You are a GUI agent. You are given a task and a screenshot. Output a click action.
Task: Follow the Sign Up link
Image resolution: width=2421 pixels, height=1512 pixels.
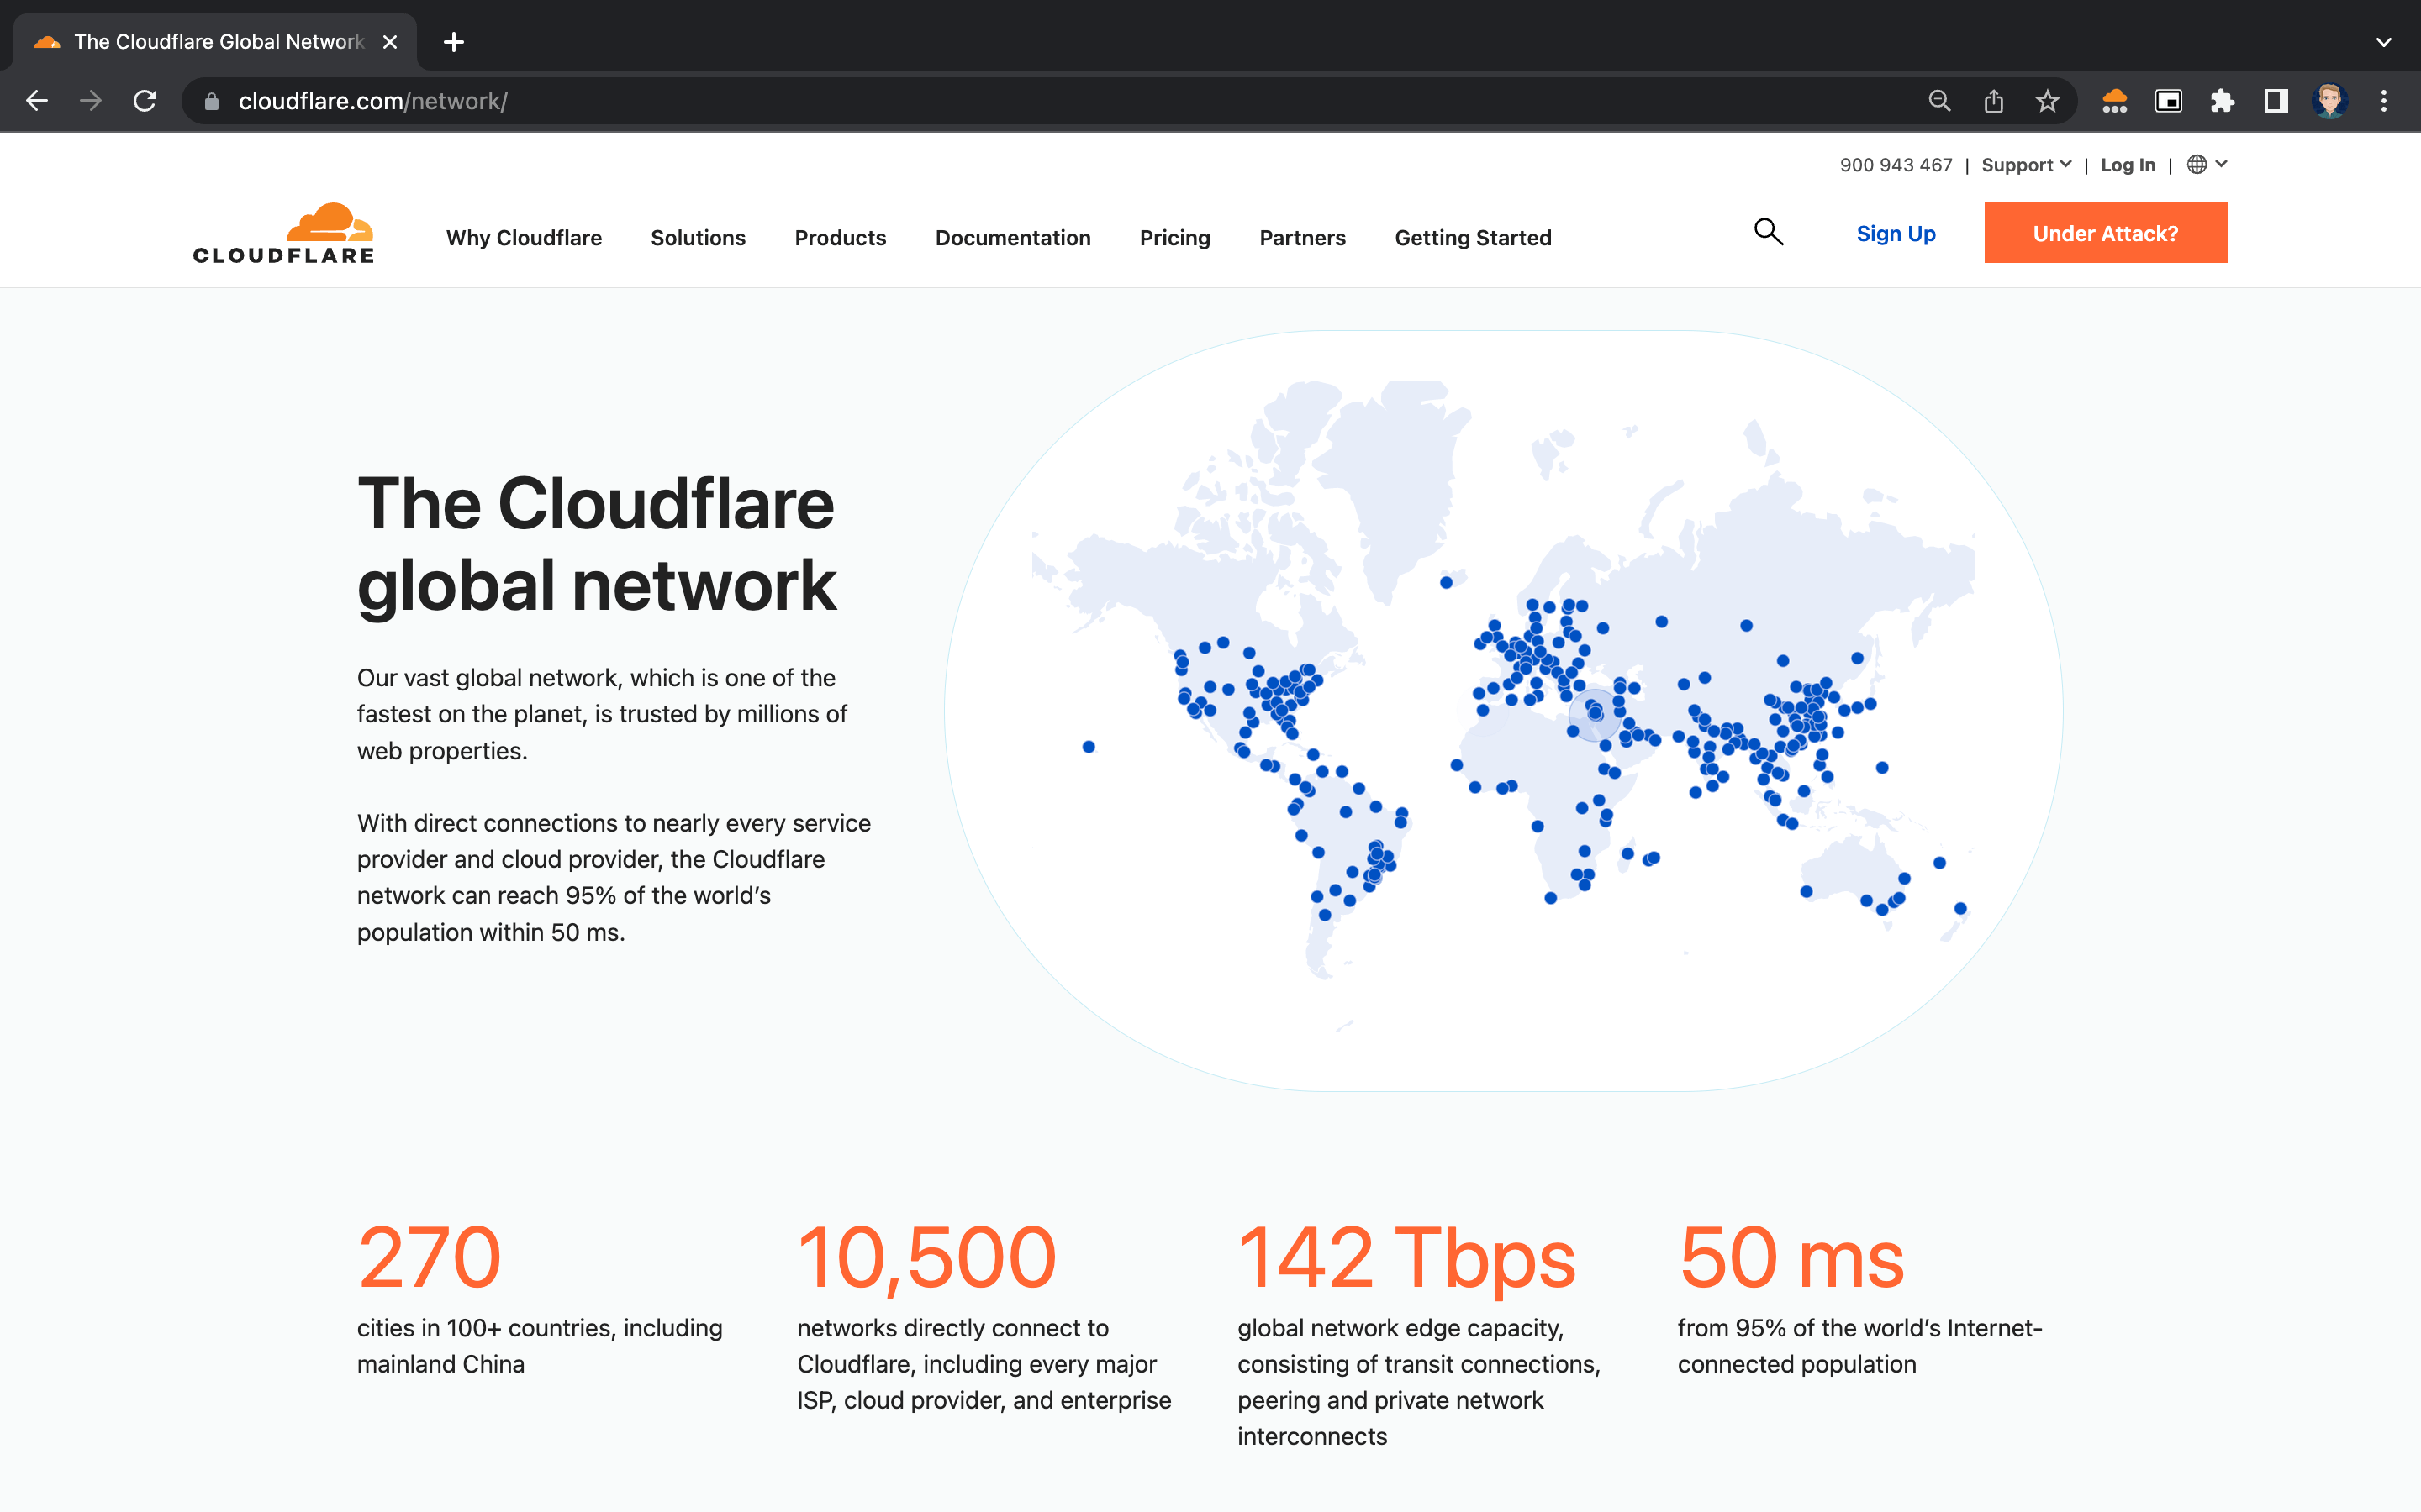(1896, 232)
